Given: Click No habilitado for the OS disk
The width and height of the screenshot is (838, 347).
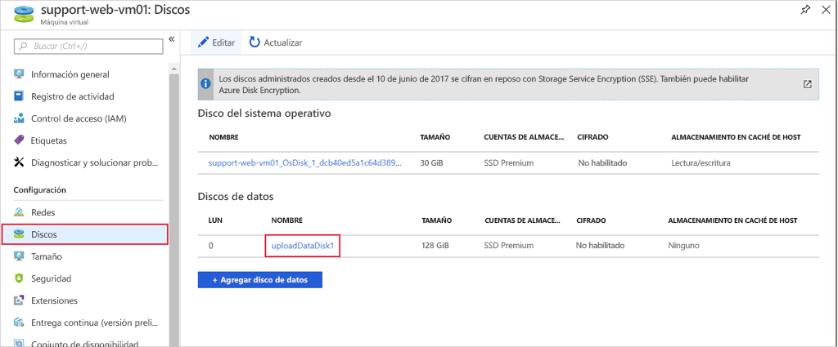Looking at the screenshot, I should click(602, 162).
